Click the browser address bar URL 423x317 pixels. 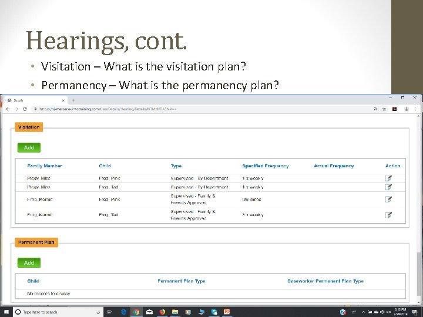108,109
